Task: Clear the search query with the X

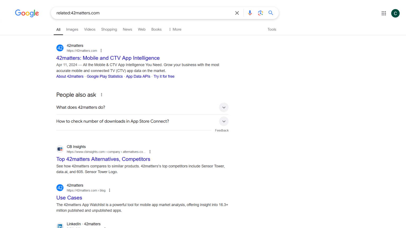Action: (237, 13)
